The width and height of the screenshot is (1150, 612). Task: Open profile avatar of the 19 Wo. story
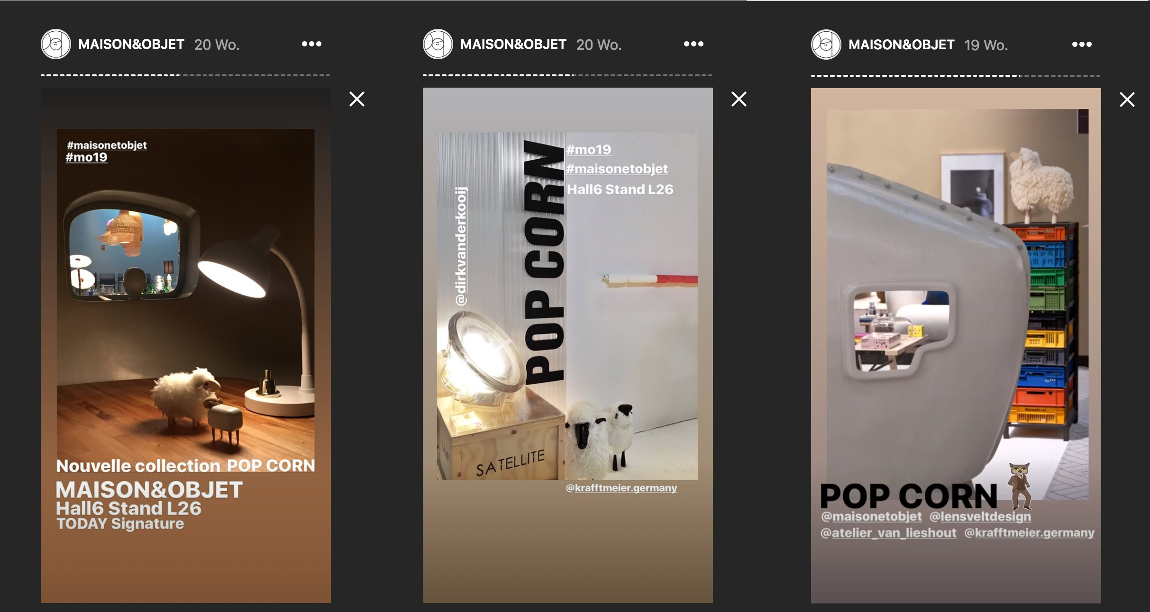click(826, 45)
